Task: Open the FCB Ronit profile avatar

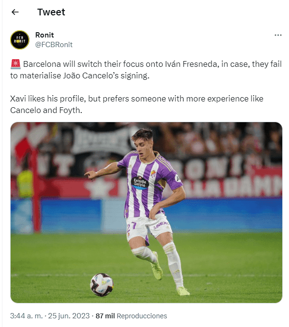Action: pyautogui.click(x=20, y=40)
